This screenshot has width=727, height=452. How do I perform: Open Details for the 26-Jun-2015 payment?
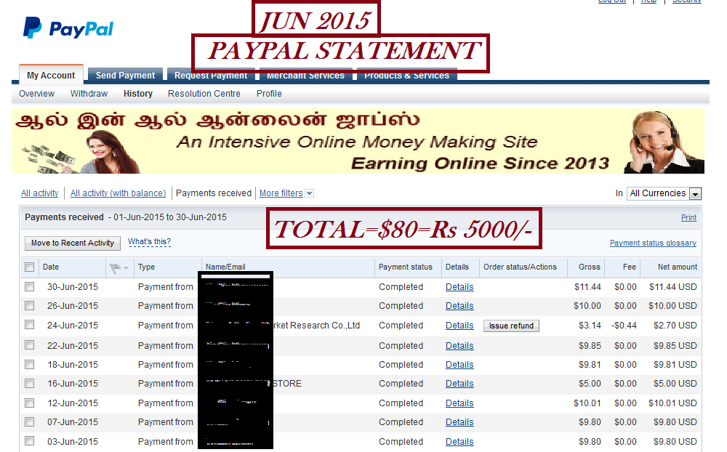pyautogui.click(x=459, y=306)
